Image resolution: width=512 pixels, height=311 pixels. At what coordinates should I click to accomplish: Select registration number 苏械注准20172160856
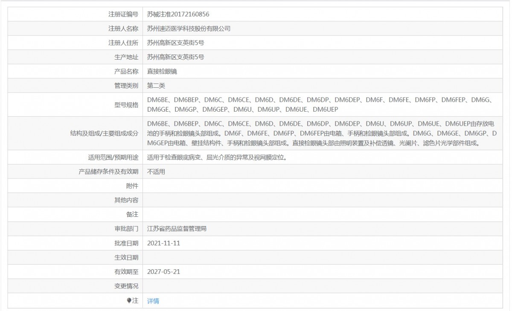(178, 14)
